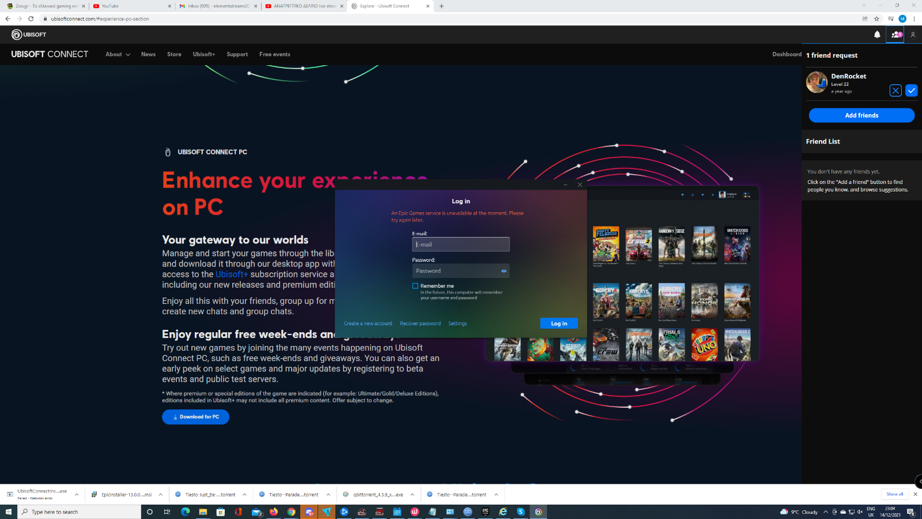Expand options for Tiesto-Just_Be torrent download
The image size is (922, 519).
(244, 494)
